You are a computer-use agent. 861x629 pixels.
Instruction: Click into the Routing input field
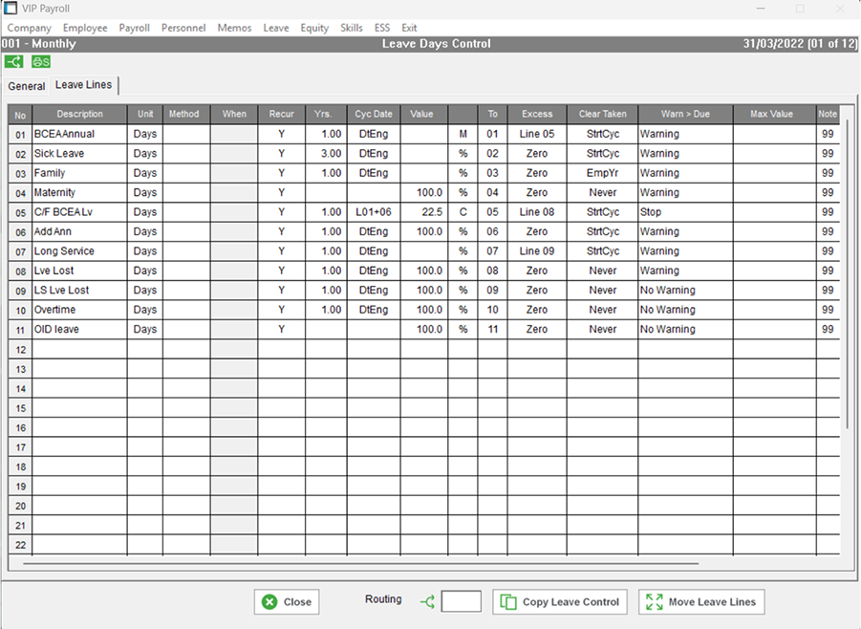(x=461, y=601)
